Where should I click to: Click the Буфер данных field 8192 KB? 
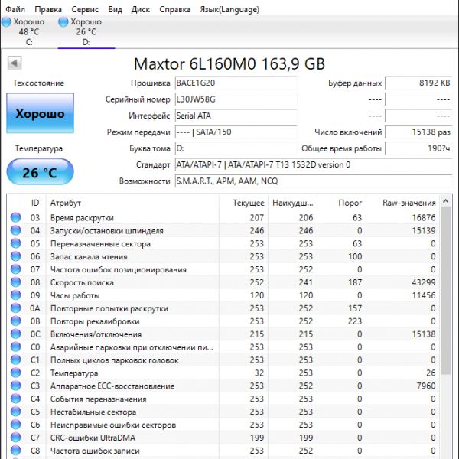(x=418, y=83)
